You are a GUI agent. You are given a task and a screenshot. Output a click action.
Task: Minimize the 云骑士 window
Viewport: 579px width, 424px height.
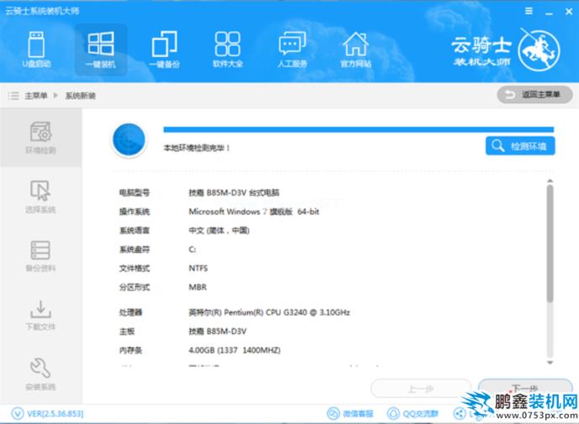click(x=549, y=12)
